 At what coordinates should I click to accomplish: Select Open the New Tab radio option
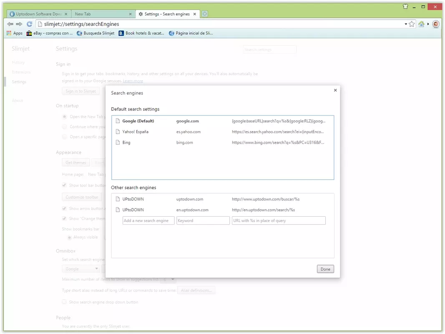click(64, 117)
